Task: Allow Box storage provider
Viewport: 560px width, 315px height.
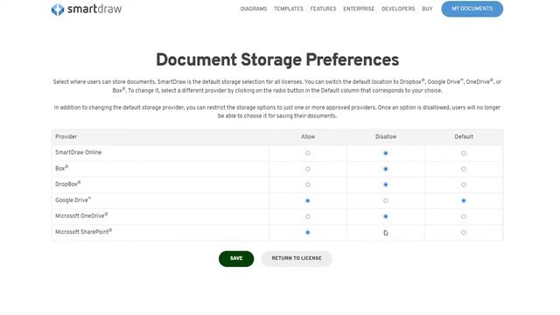Action: [307, 169]
